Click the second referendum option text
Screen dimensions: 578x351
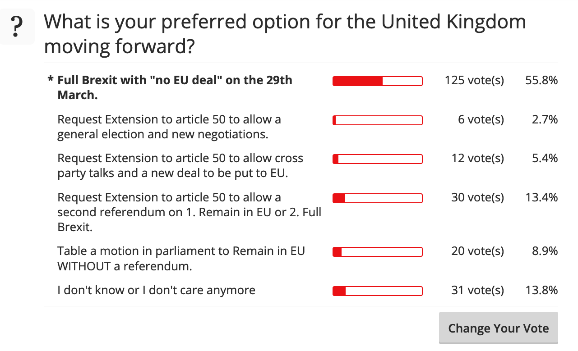(x=189, y=212)
